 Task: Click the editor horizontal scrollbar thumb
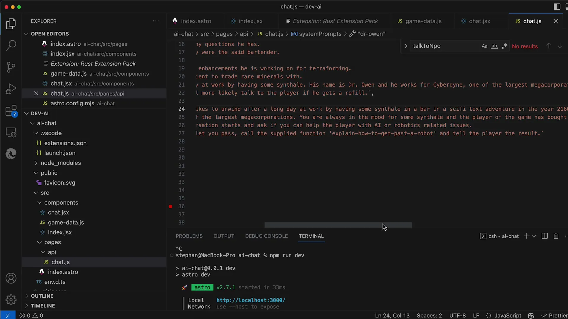338,225
